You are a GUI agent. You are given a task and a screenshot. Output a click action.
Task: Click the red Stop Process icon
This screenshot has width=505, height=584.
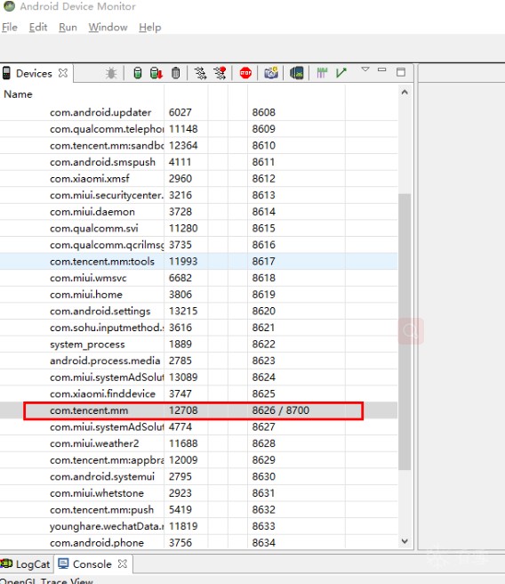(245, 73)
